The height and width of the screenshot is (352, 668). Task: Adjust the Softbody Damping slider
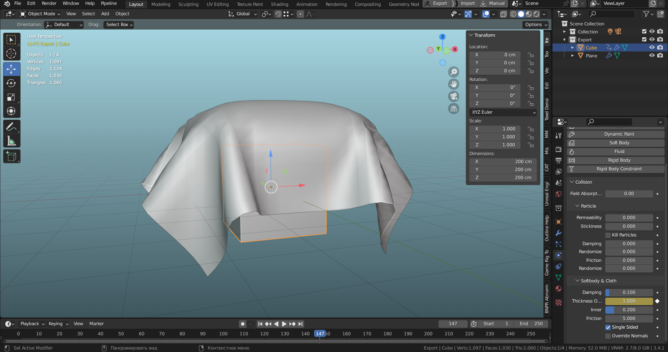pos(629,293)
